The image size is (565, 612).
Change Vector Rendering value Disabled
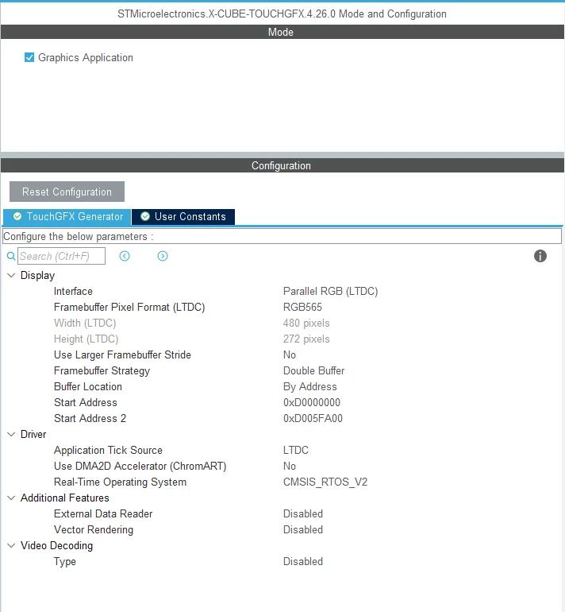pos(303,529)
